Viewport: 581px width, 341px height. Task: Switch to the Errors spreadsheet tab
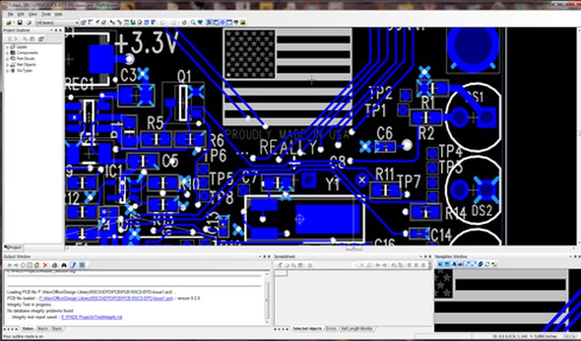(331, 329)
